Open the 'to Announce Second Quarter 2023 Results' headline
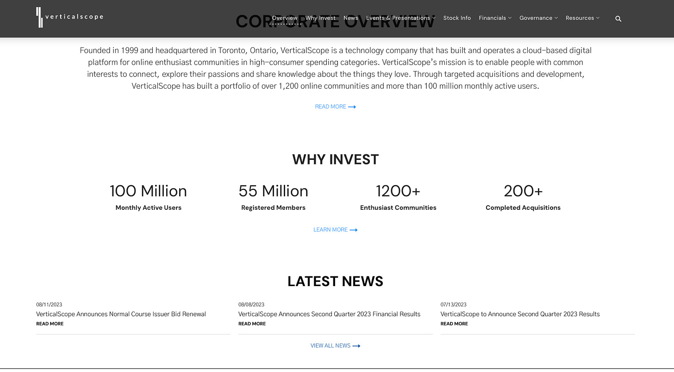674x372 pixels. coord(520,314)
